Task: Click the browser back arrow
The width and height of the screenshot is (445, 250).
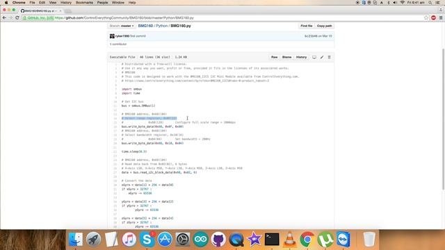Action: [x=4, y=18]
